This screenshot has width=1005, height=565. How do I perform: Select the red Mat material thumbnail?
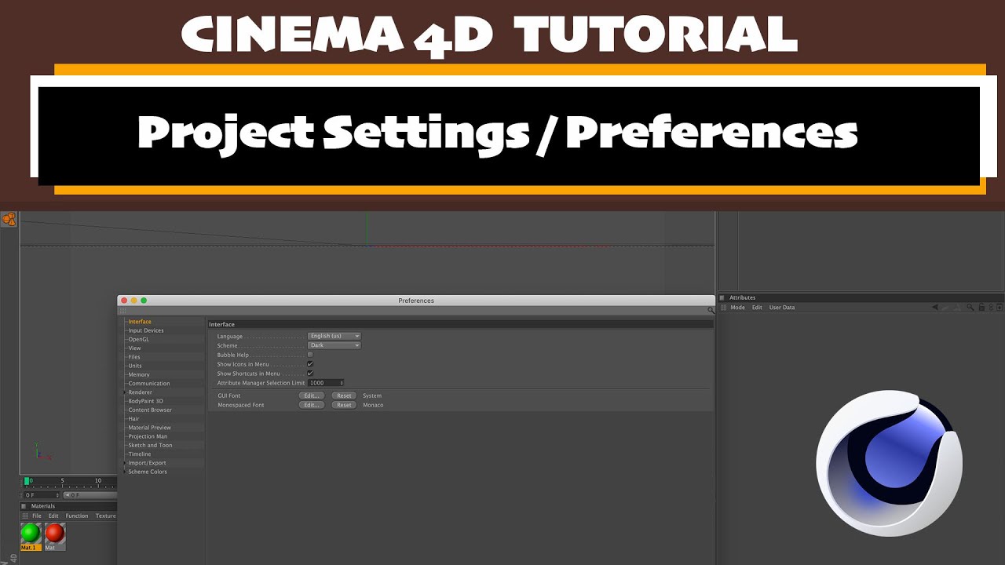[x=54, y=535]
